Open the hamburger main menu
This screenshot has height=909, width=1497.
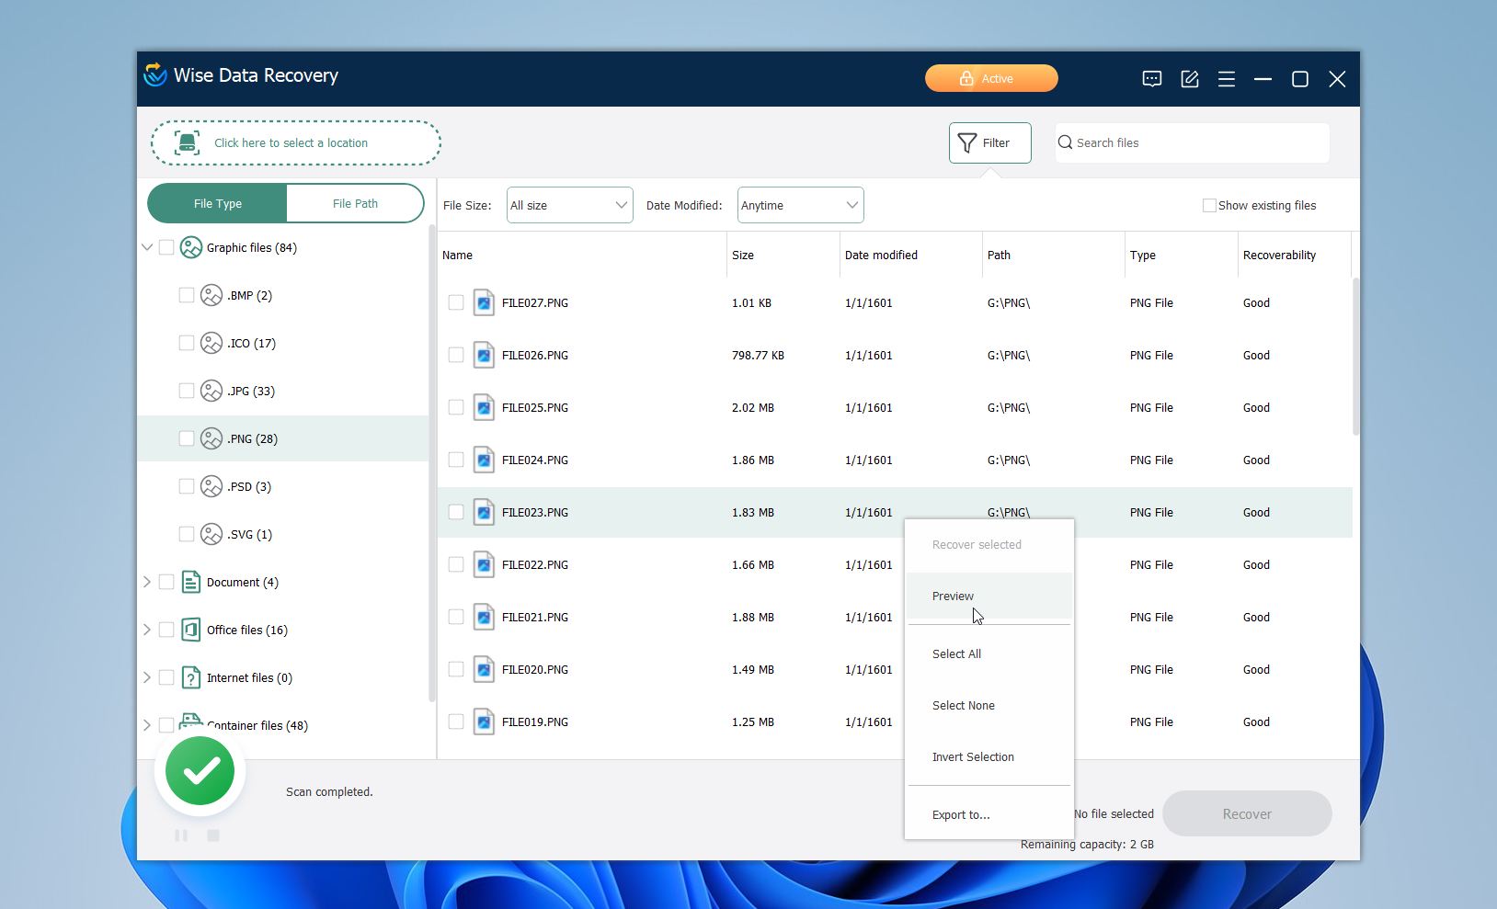(x=1226, y=79)
